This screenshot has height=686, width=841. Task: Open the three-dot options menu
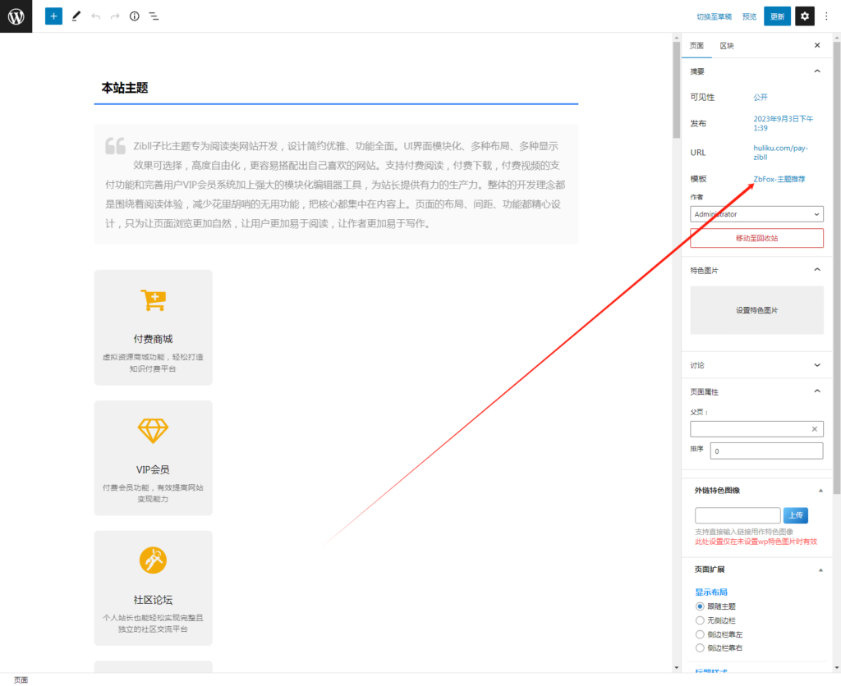[826, 16]
